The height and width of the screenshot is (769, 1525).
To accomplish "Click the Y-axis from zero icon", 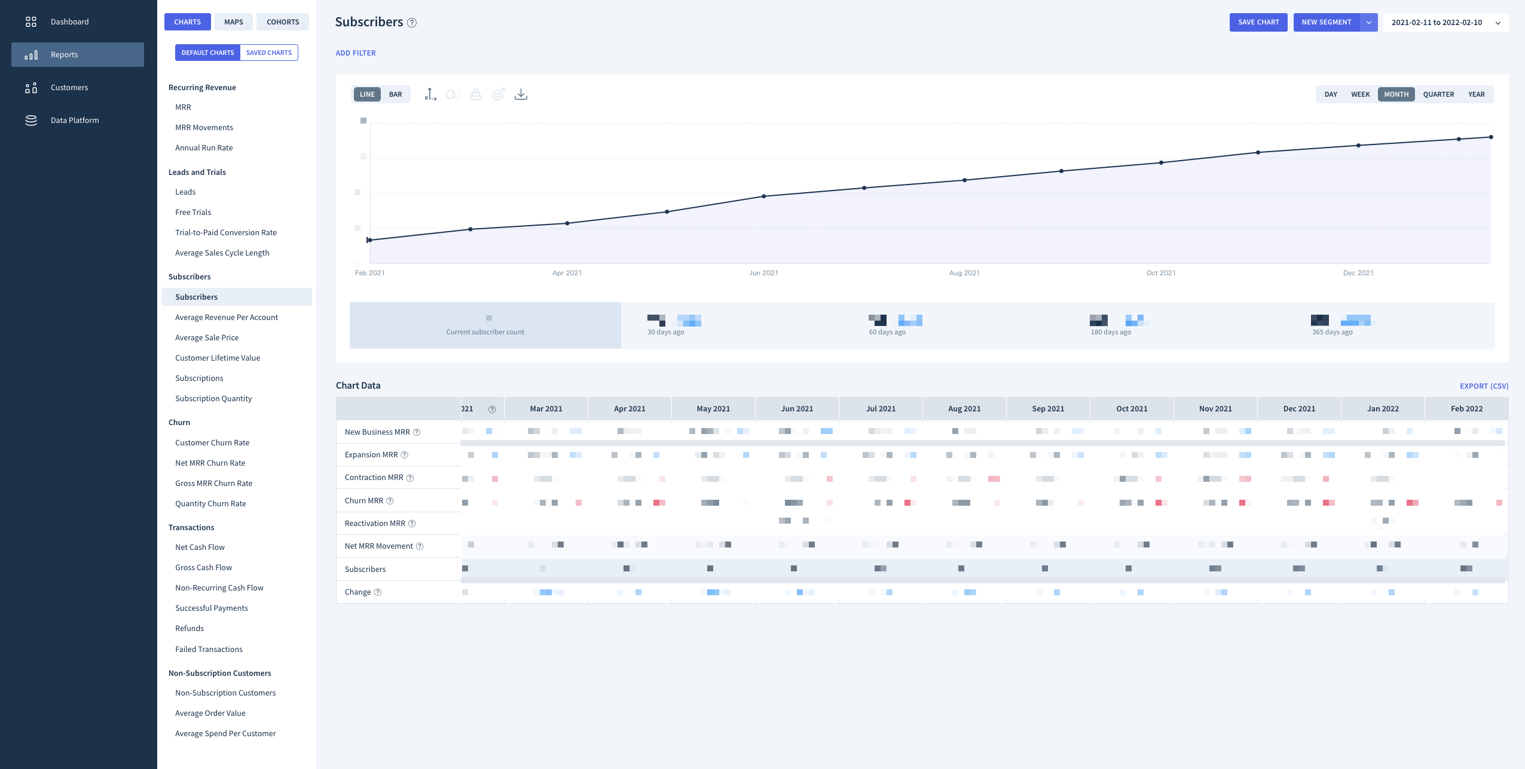I will pyautogui.click(x=430, y=94).
